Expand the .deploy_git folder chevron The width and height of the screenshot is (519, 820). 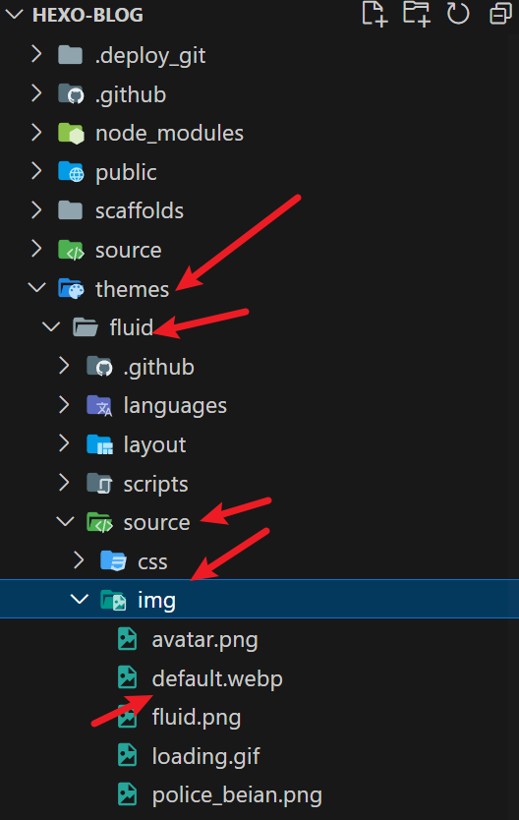click(x=36, y=54)
